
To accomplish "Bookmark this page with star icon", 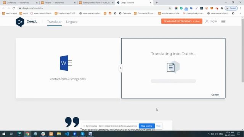I will 170,8.
